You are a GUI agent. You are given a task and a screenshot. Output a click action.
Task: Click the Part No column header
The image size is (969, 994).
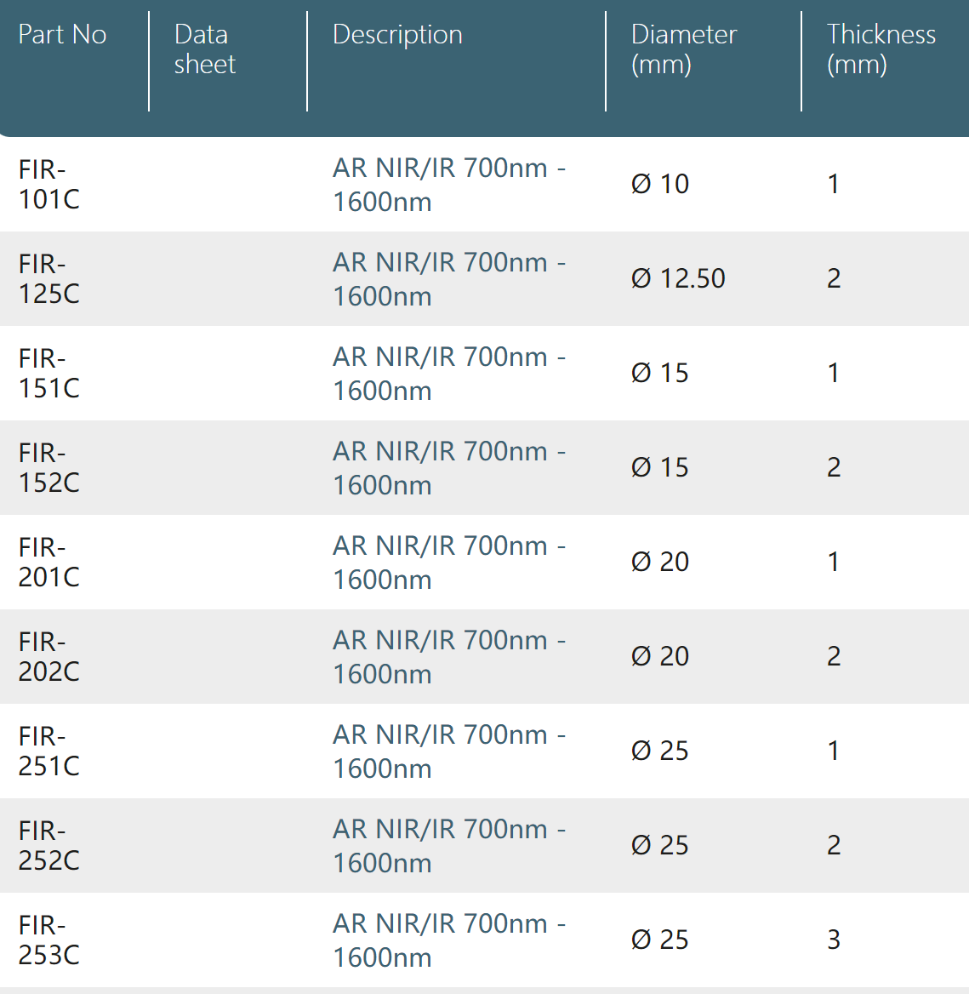[x=62, y=35]
